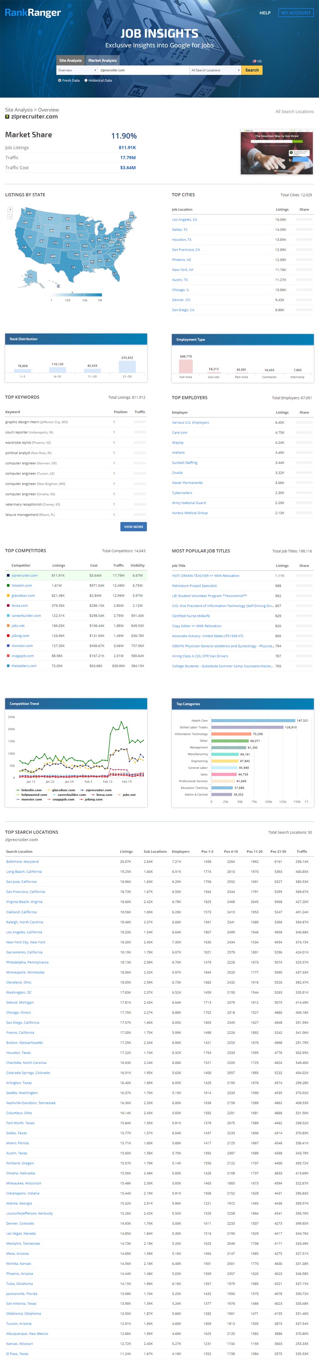Screen dimensions: 319x1366
Task: Click the View More keywords button
Action: (134, 527)
